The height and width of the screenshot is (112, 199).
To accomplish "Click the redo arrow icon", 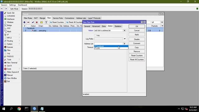I will click(6, 9).
